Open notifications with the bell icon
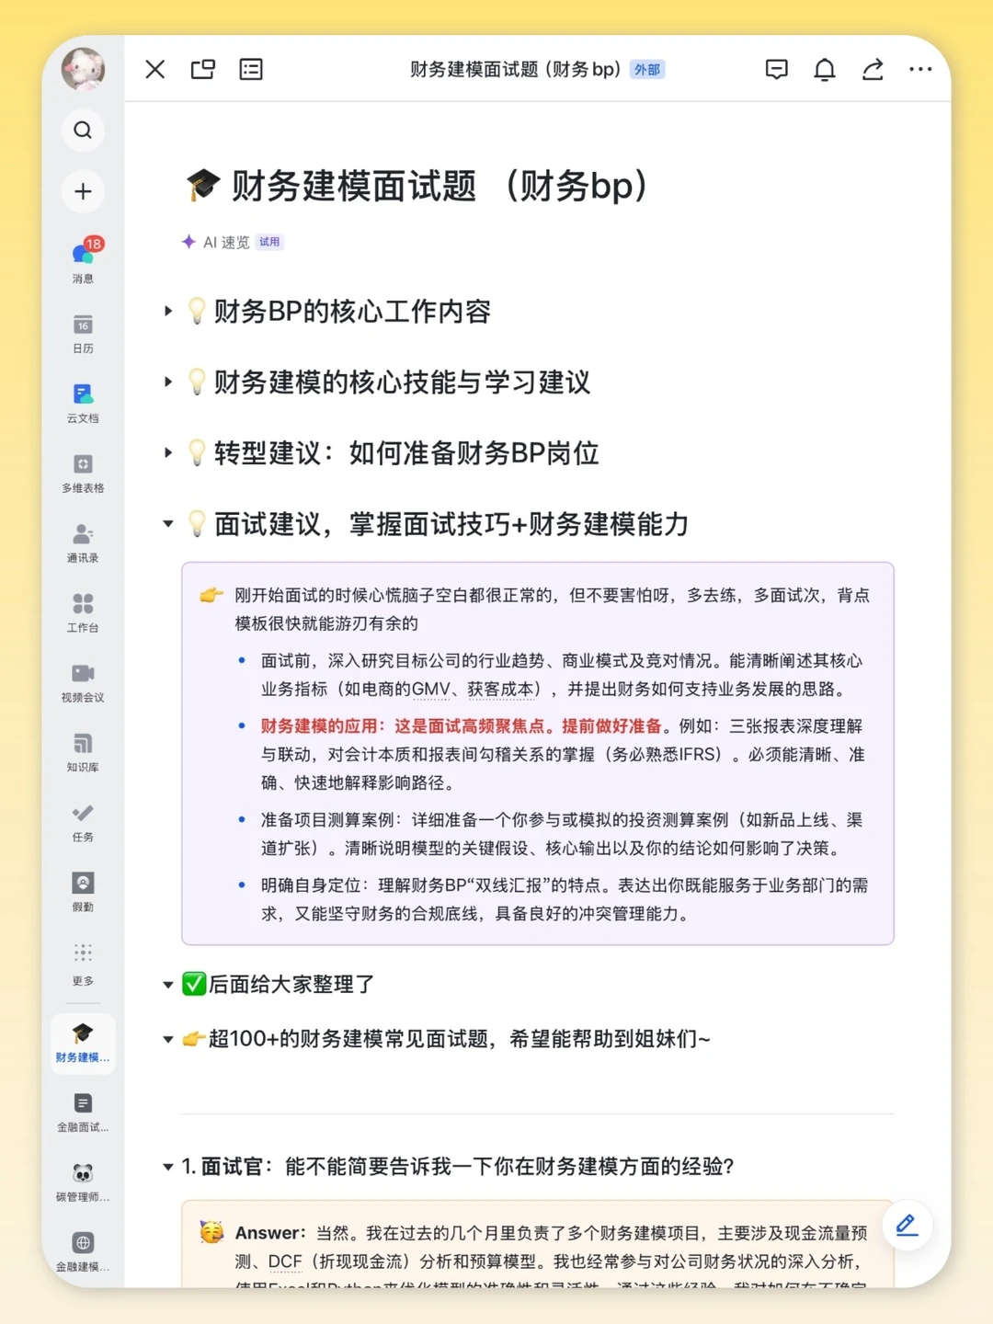Viewport: 993px width, 1324px height. click(x=825, y=69)
